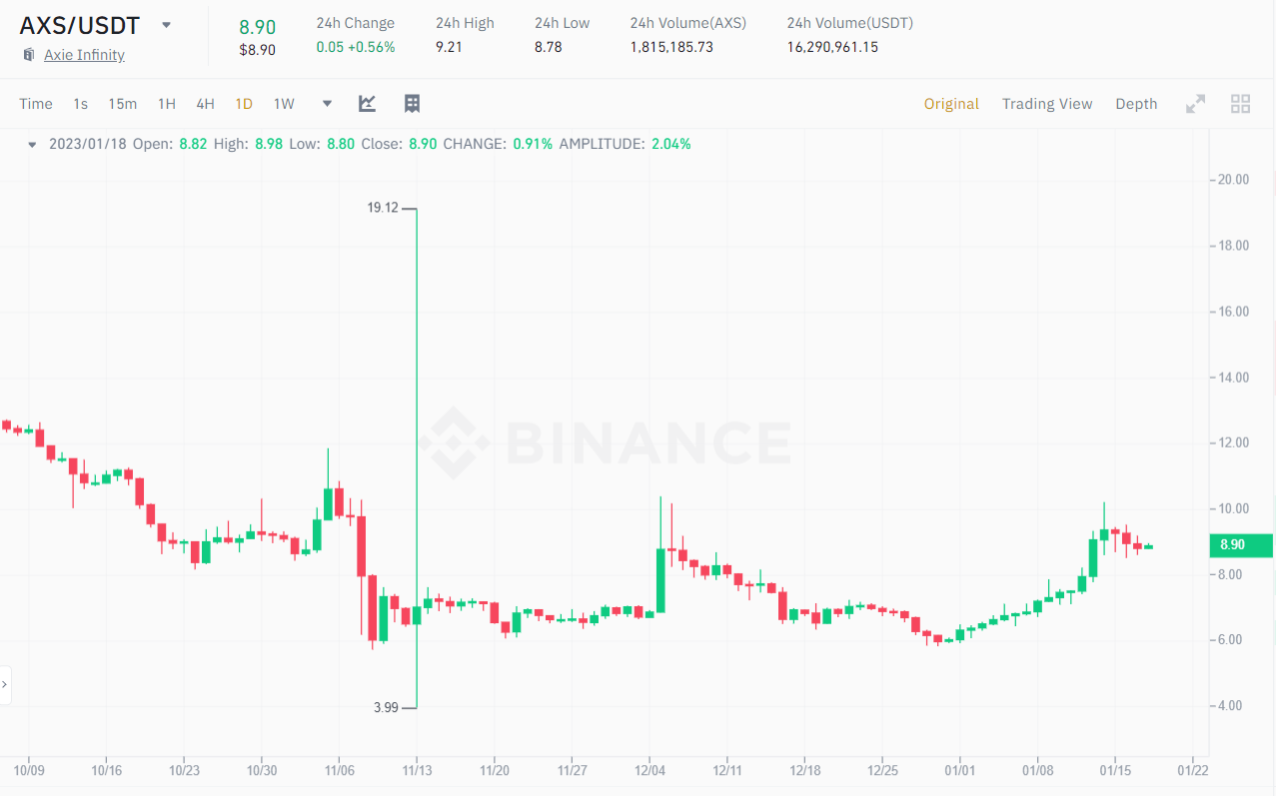
Task: Expand more time interval options
Action: coord(327,103)
